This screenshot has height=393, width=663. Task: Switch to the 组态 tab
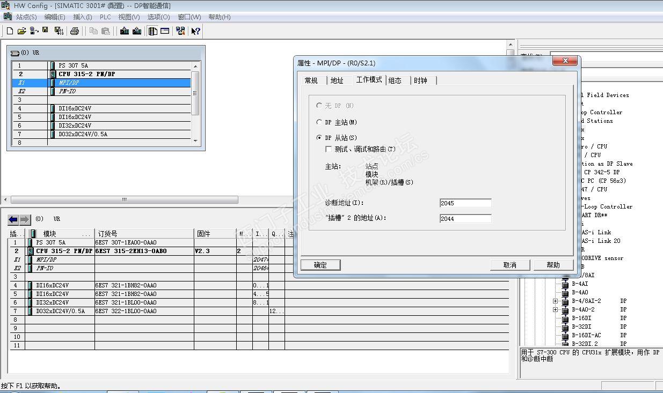tap(395, 80)
